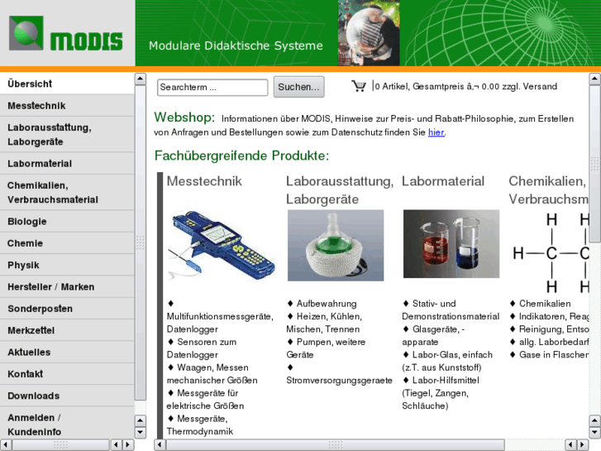
Task: Go to Labormaterial in the sidebar
Action: pyautogui.click(x=67, y=164)
